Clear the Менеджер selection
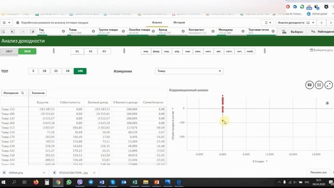The width and height of the screenshot is (334, 188). (x=243, y=31)
